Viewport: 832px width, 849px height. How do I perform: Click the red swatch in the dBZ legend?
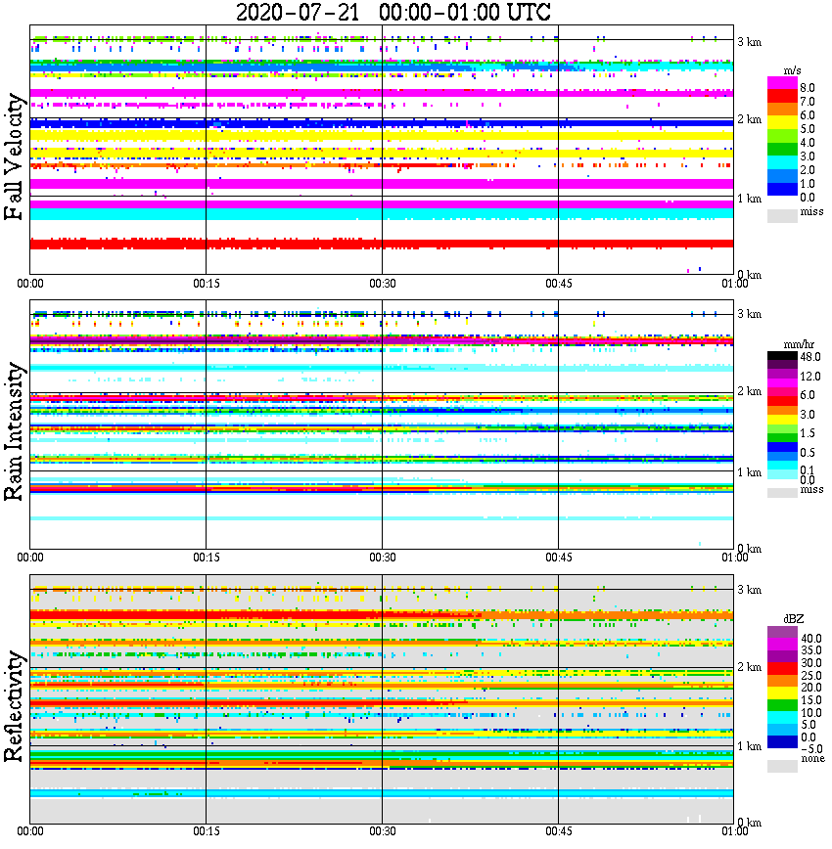click(782, 668)
